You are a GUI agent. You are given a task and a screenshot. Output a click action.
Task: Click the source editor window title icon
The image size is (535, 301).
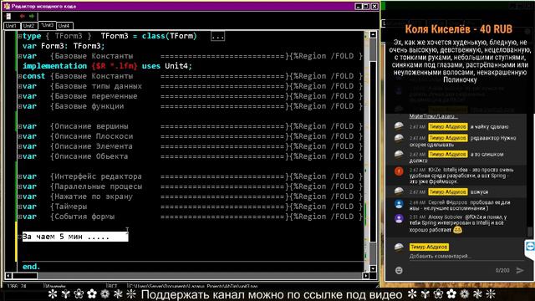(7, 6)
